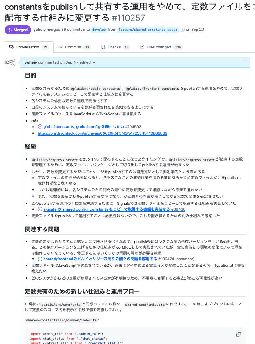Screen dimensions: 255x344
Task: Click the open-issue icon beside #109474
Action: (40, 259)
